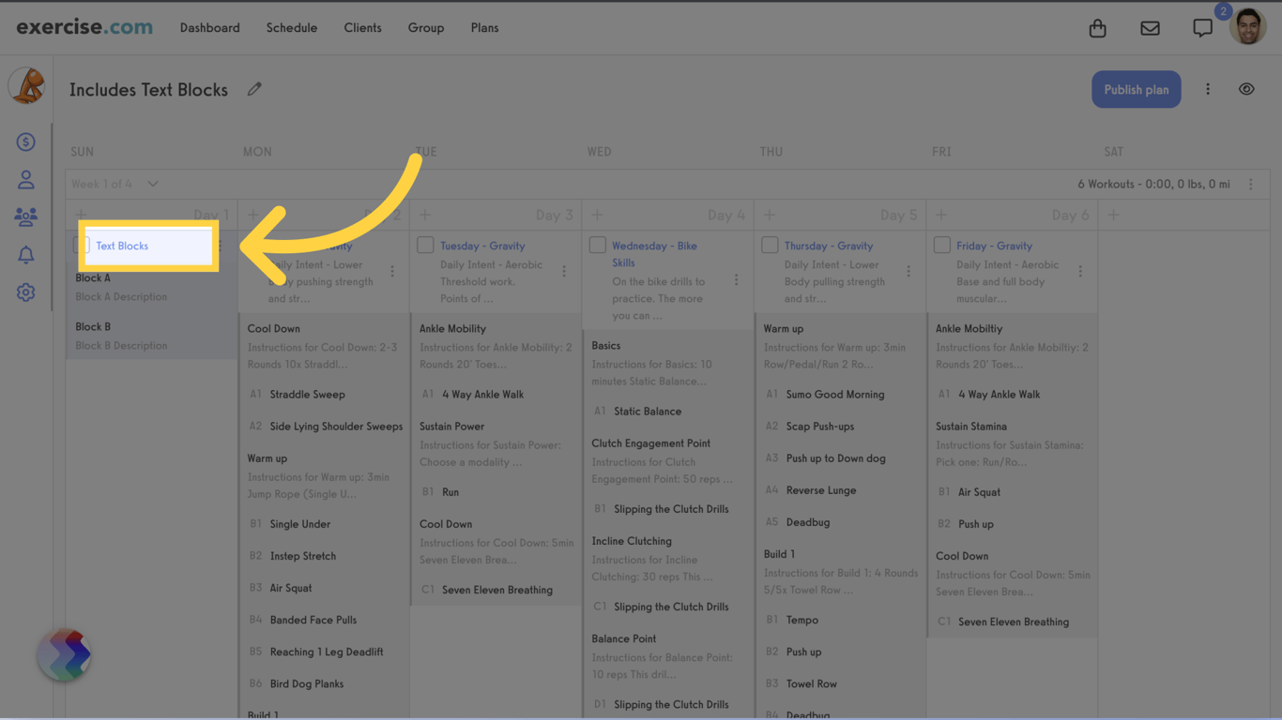Open plan options menu beside Publish plan
Image resolution: width=1282 pixels, height=720 pixels.
[x=1208, y=89]
